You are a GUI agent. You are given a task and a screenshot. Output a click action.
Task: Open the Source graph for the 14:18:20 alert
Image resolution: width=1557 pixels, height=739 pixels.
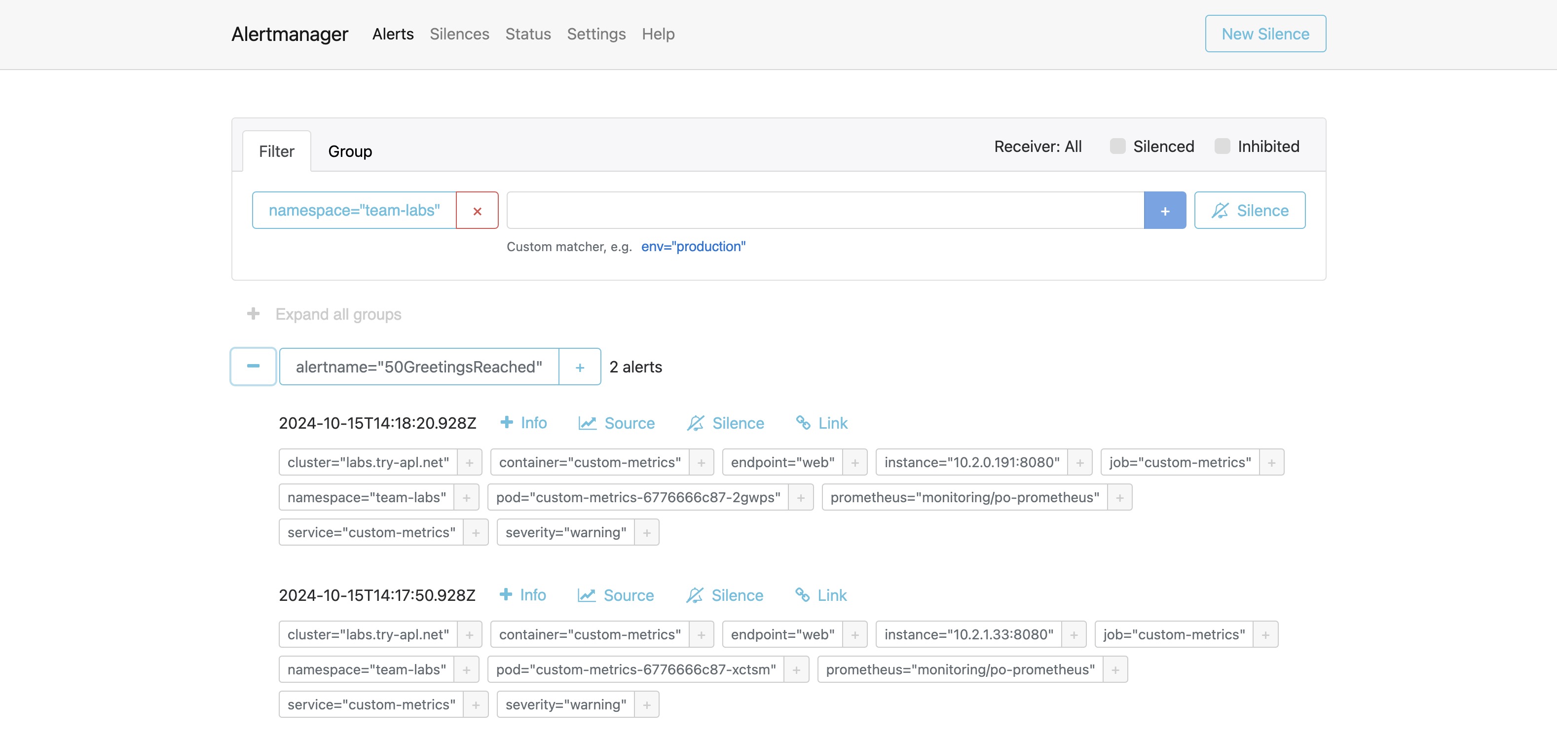(x=617, y=423)
